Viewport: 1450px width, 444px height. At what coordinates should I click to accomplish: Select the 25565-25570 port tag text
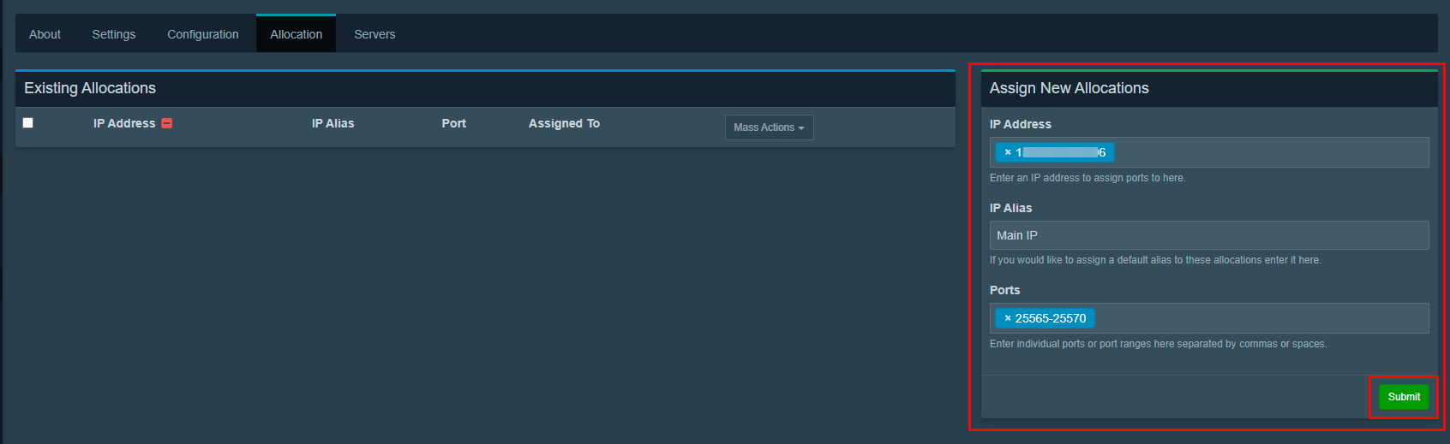coord(1051,318)
